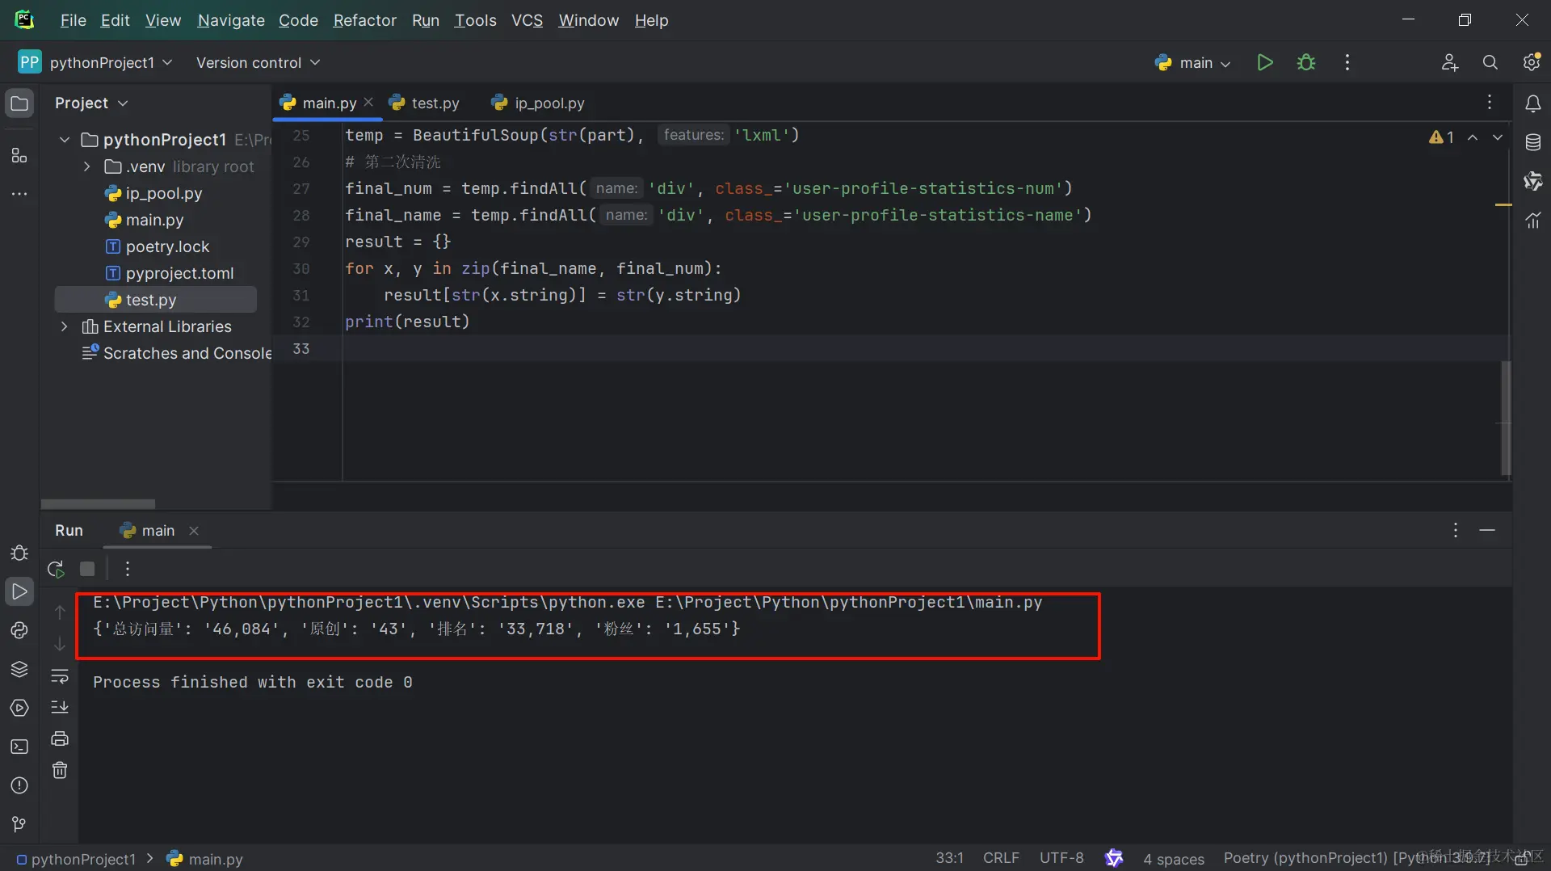Click the CRLF line separator in status bar

1001,858
